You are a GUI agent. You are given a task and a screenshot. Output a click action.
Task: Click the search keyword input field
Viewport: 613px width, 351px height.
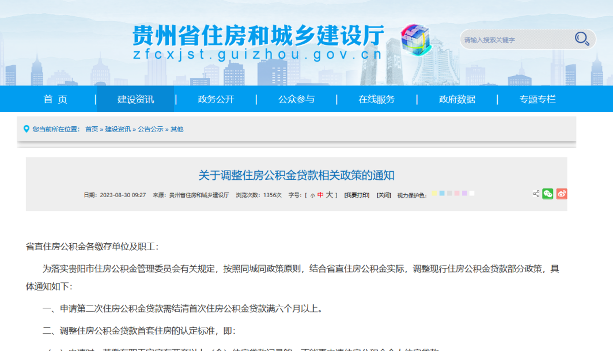click(x=516, y=40)
